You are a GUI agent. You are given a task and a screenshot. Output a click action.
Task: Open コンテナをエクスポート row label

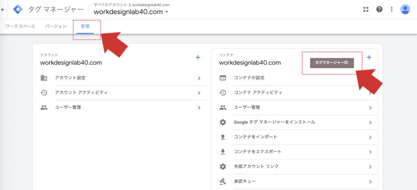257,151
